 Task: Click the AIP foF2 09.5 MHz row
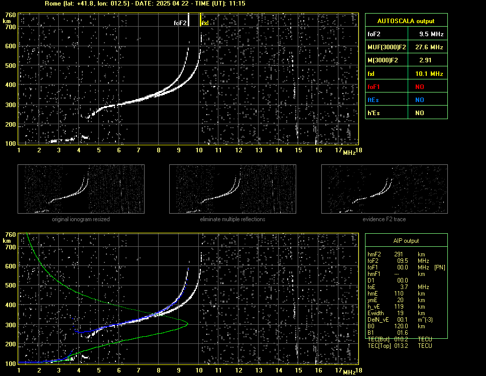398,260
